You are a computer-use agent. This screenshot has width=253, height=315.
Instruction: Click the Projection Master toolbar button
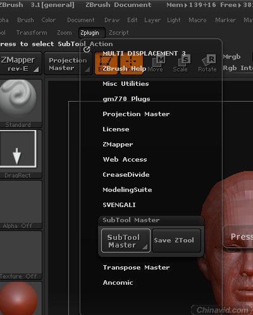tap(68, 64)
